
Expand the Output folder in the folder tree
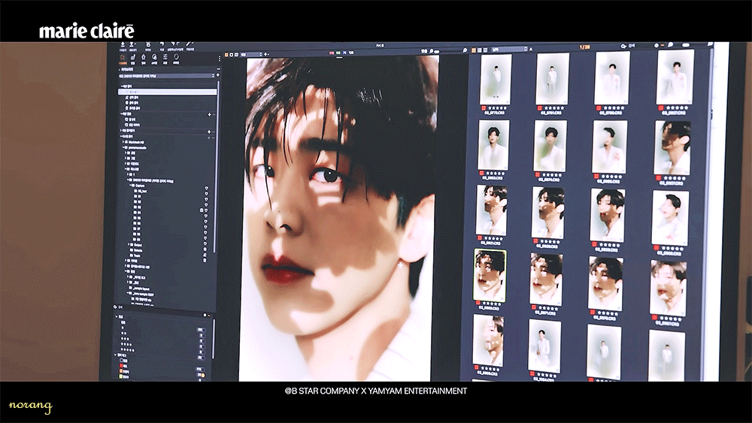click(129, 245)
